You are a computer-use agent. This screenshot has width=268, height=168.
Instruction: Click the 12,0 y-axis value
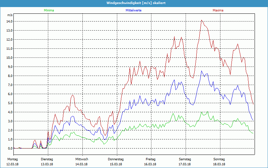9,40
